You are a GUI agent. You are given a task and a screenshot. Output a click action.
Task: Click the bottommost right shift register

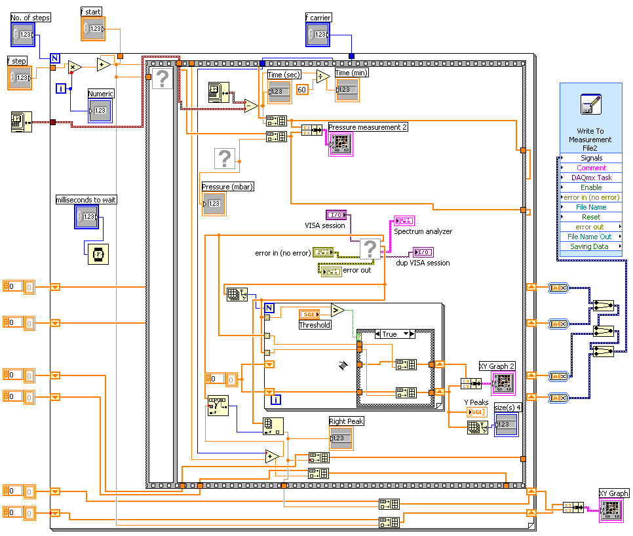531,513
